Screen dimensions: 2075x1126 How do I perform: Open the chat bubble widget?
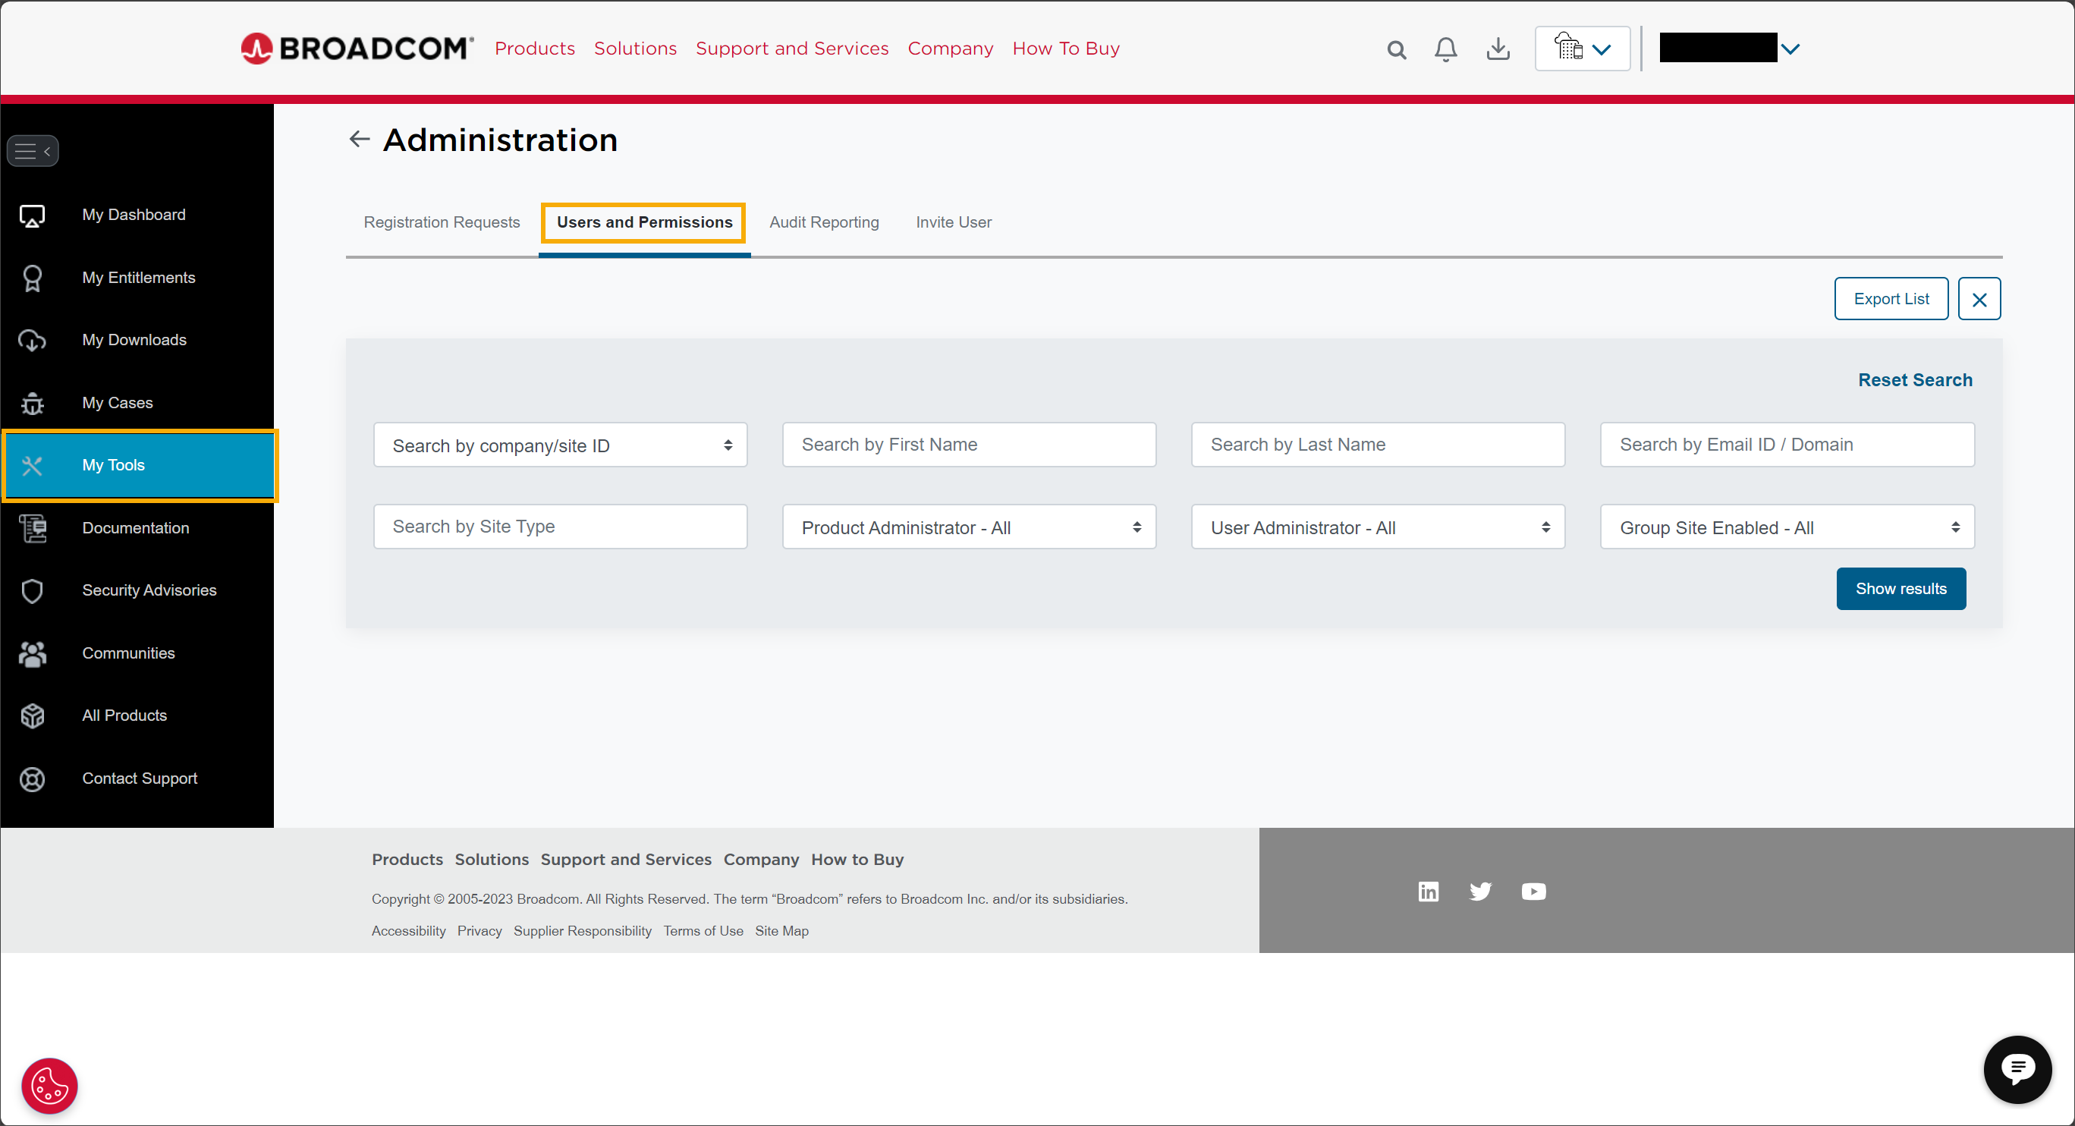(x=2017, y=1071)
